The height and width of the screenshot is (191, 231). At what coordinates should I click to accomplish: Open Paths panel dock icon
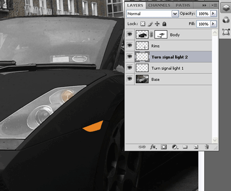226,32
